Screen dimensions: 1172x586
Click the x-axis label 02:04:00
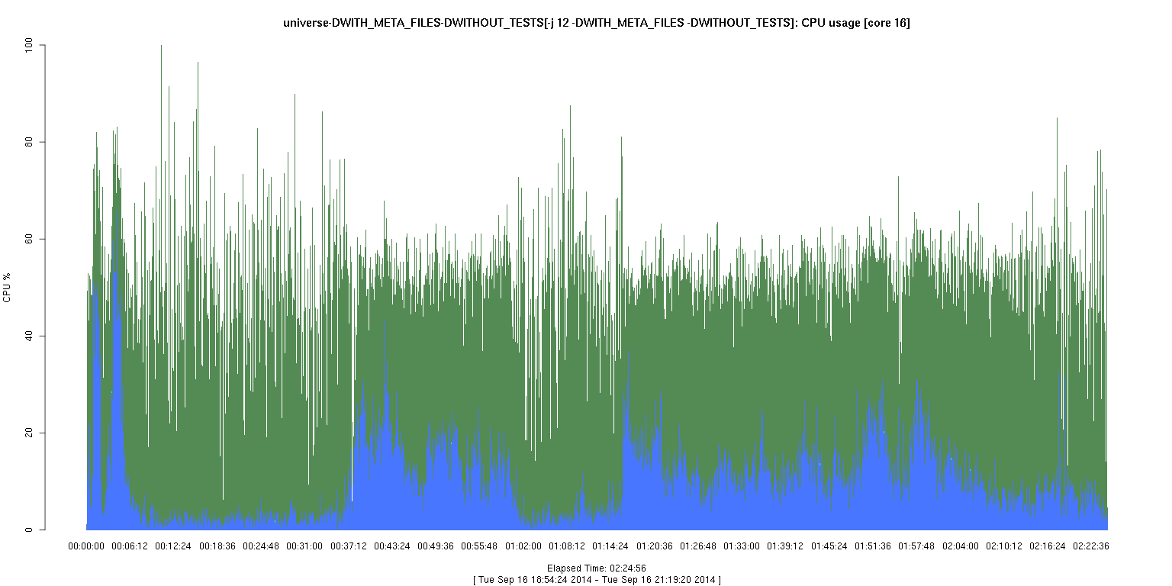click(961, 546)
